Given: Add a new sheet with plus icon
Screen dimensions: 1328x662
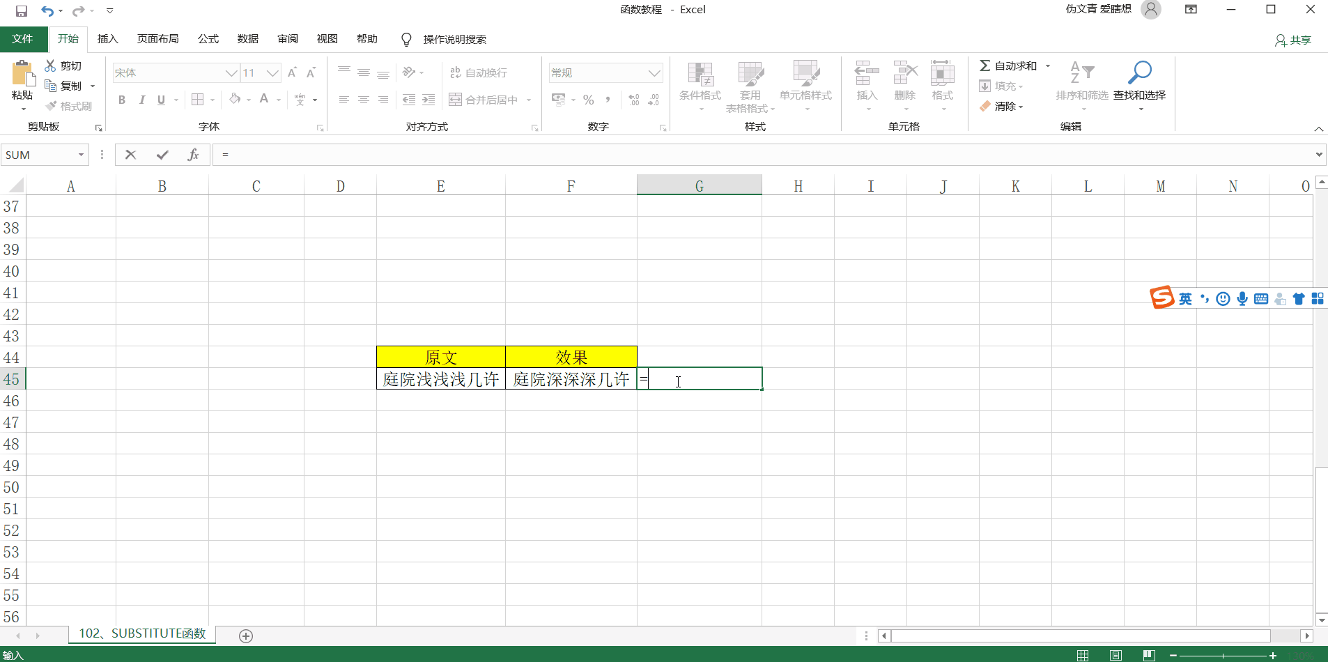Looking at the screenshot, I should click(x=246, y=636).
